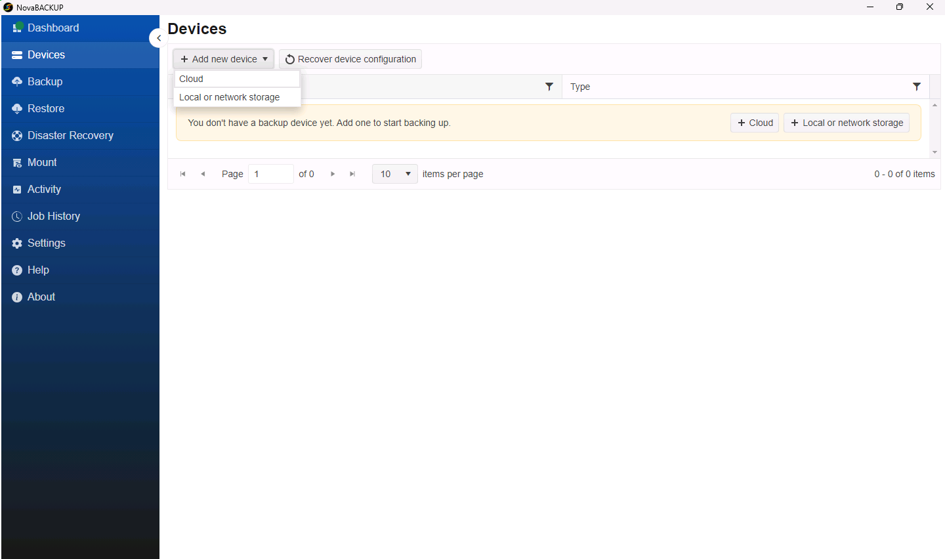Click the '0 - 0 of 0 items' text
The height and width of the screenshot is (559, 945).
point(904,174)
